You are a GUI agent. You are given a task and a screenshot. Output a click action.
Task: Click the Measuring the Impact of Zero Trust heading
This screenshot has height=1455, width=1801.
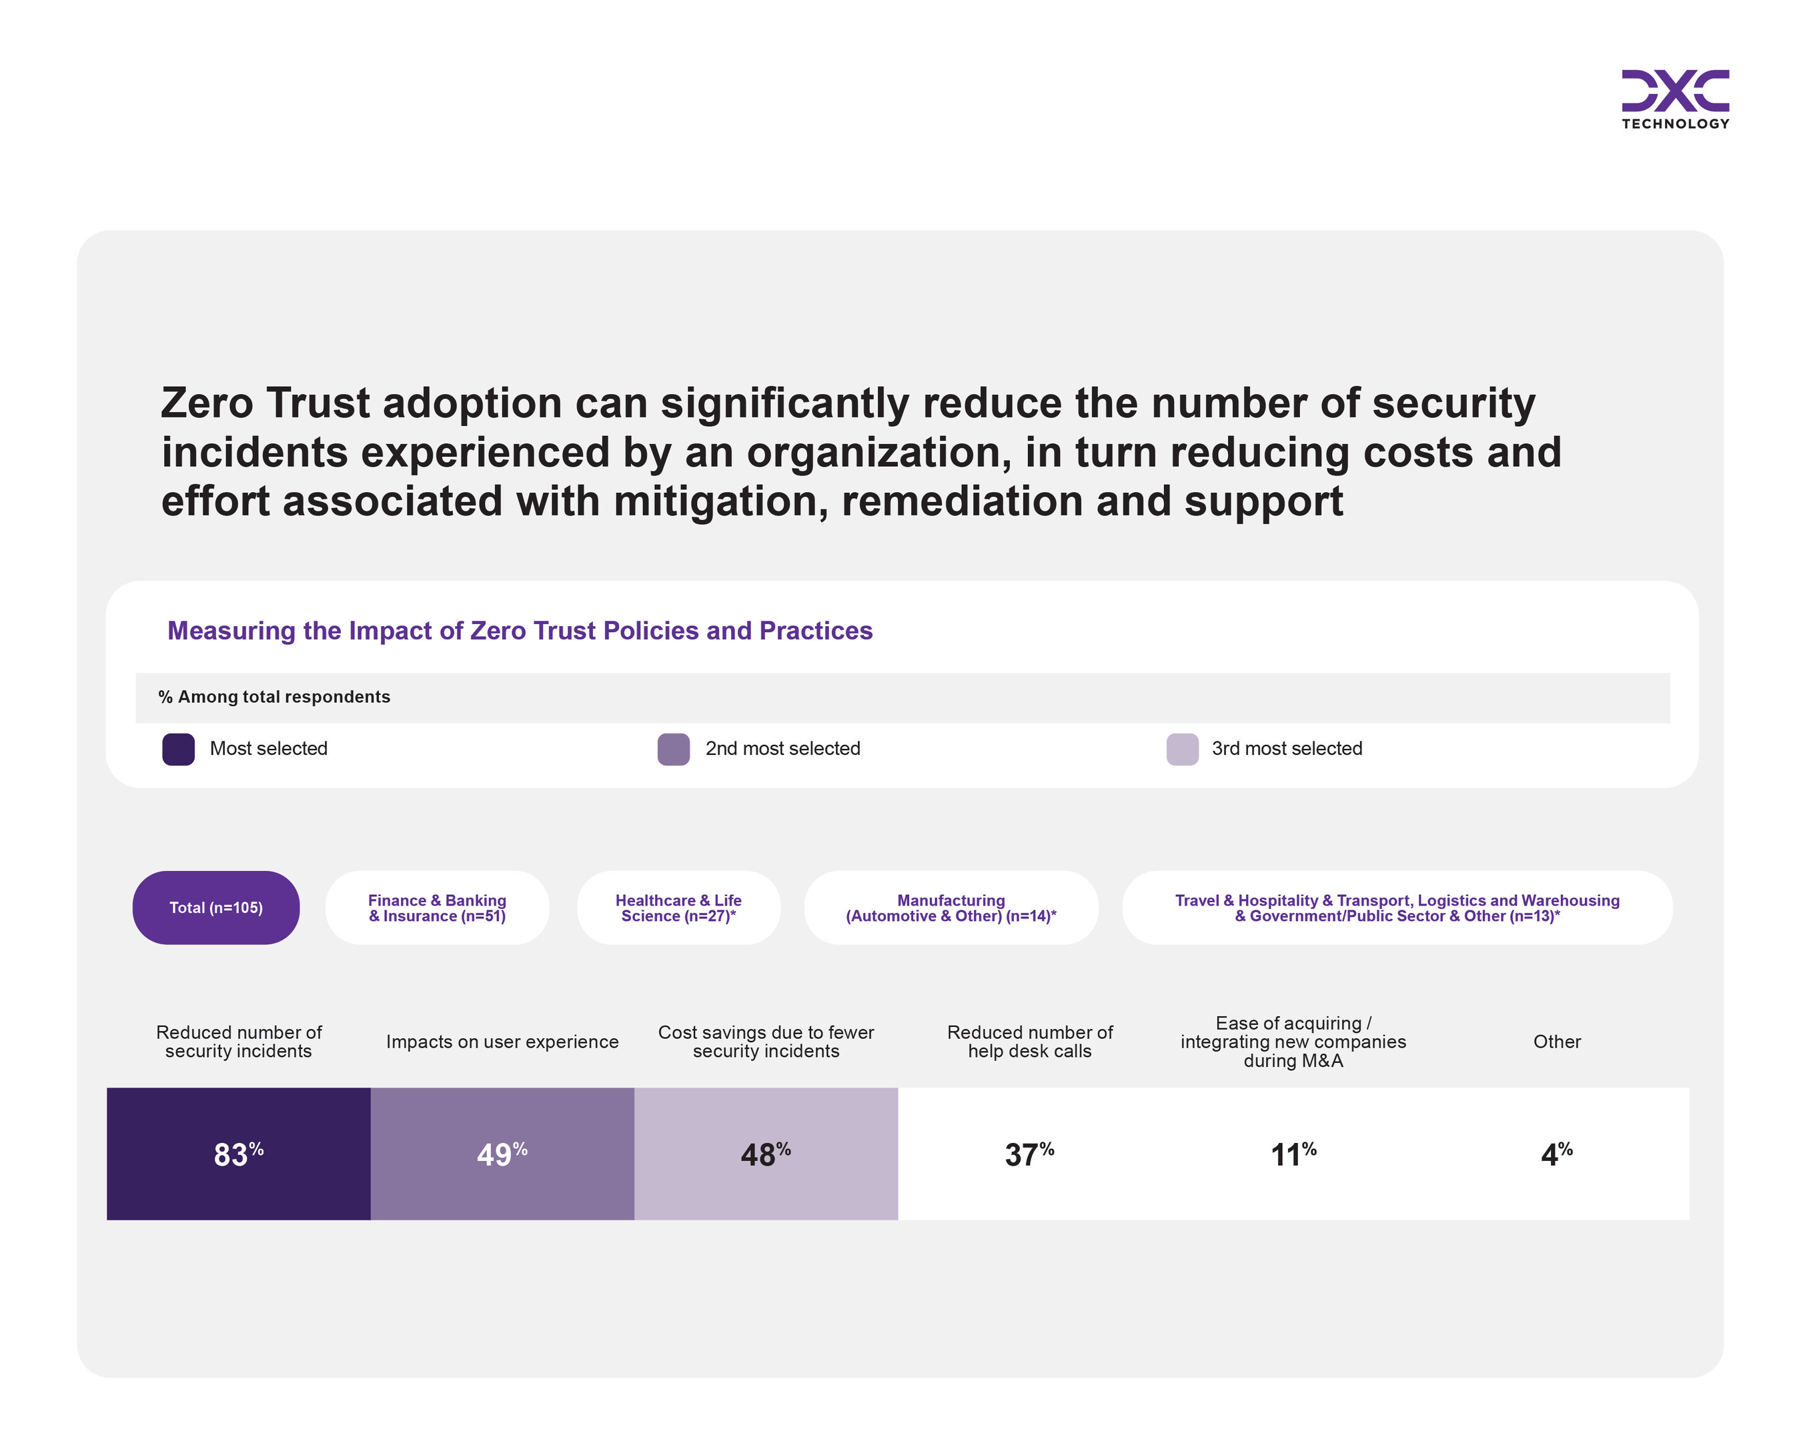click(520, 630)
